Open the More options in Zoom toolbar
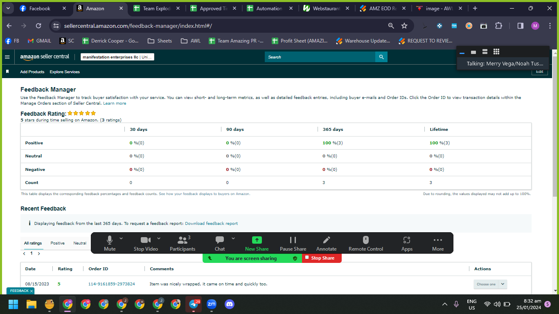This screenshot has width=559, height=314. pyautogui.click(x=438, y=243)
